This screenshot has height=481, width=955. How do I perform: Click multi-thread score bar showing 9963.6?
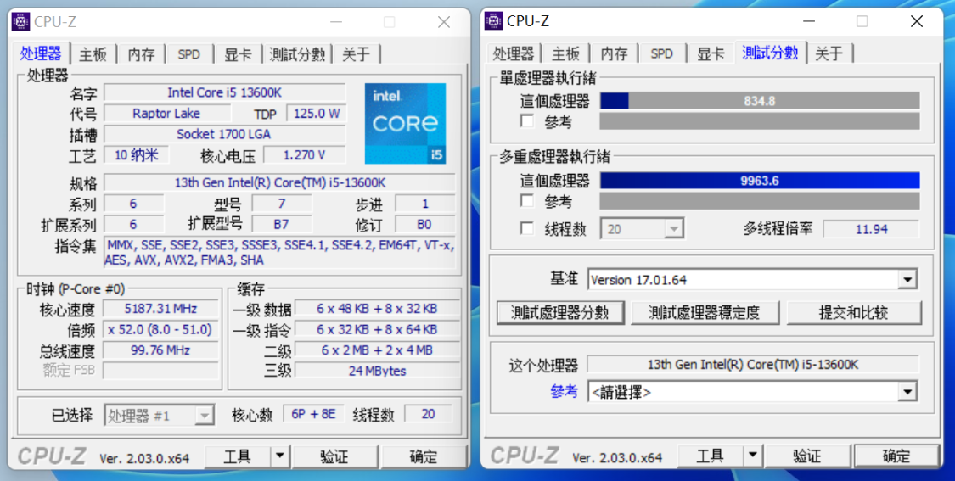(760, 181)
